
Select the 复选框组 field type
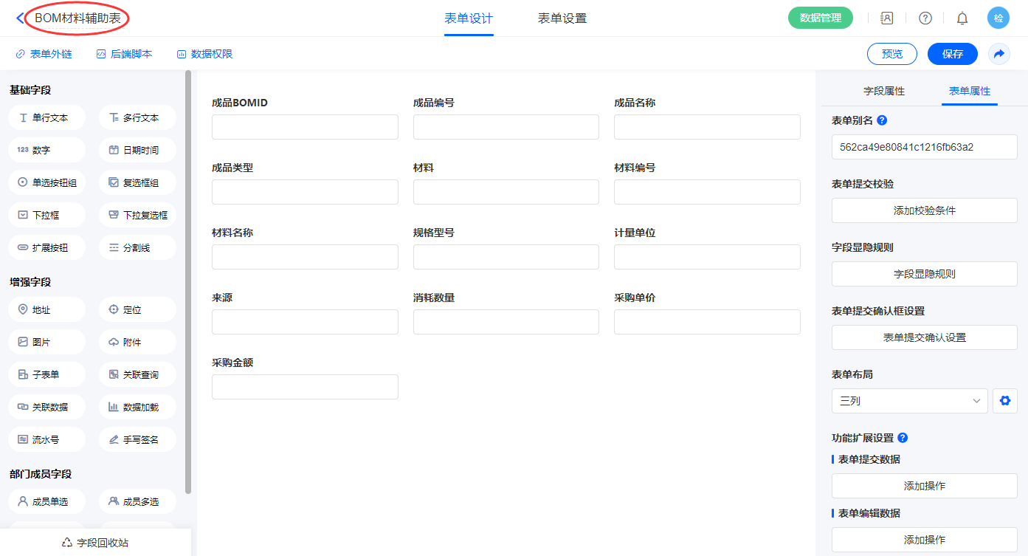coord(137,182)
